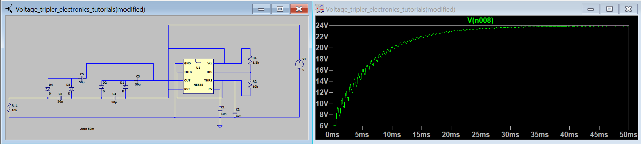Click the CV pin label on NE555
Image resolution: width=641 pixels, height=144 pixels.
pos(210,89)
